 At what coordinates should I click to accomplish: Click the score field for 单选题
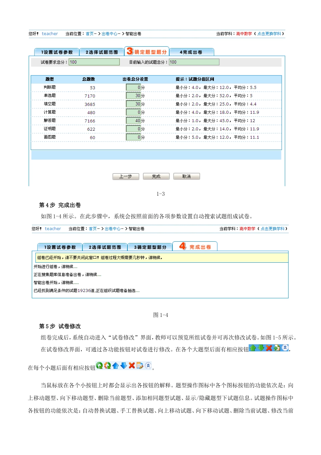point(133,96)
